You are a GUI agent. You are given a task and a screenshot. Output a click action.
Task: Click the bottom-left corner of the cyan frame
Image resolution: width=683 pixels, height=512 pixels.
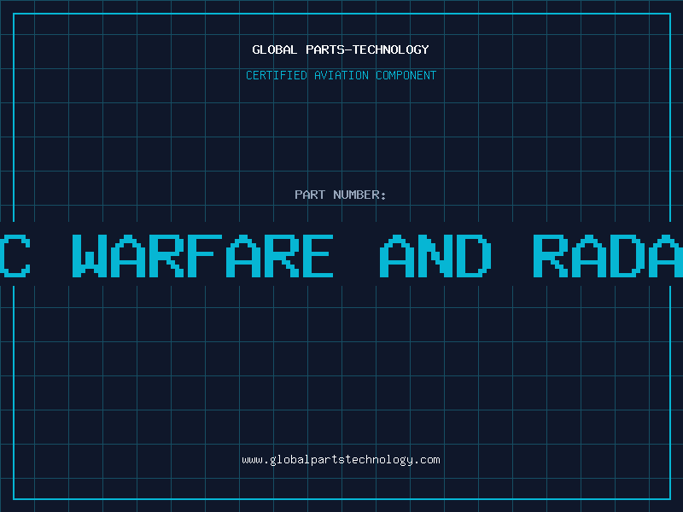(x=14, y=498)
